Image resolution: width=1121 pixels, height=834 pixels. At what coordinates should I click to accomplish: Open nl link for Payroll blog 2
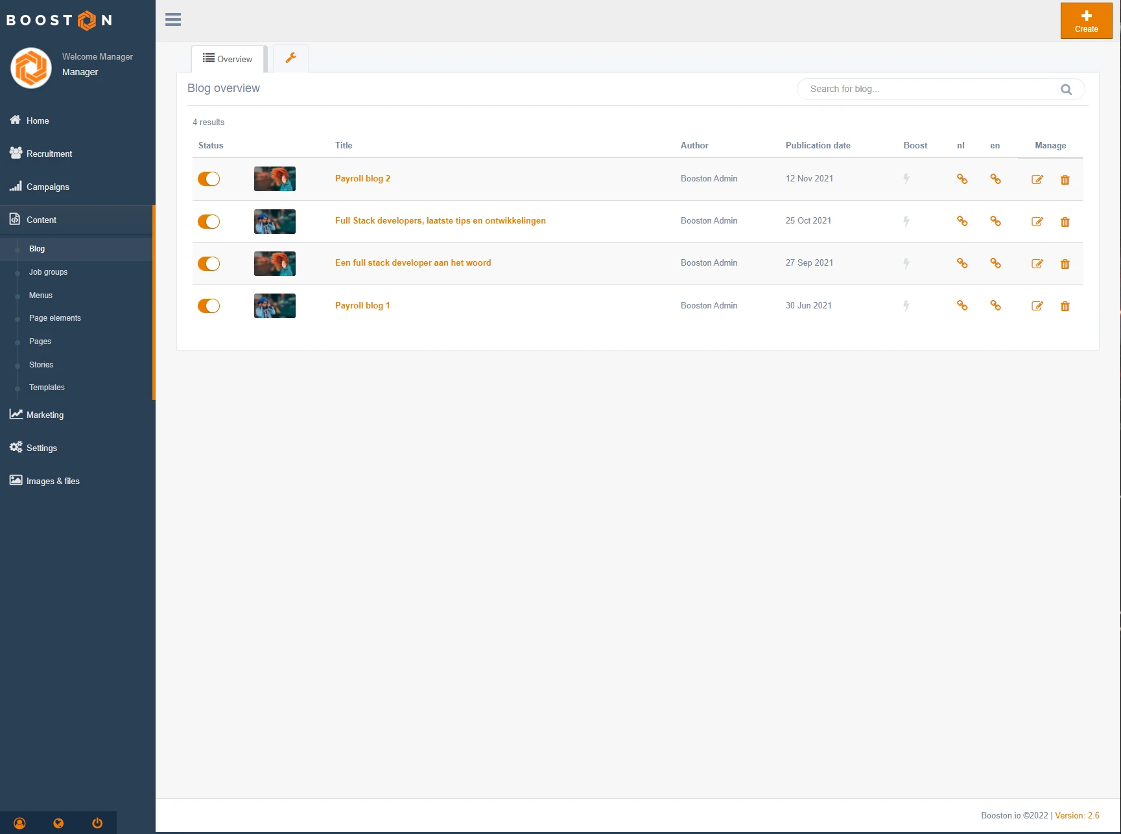[962, 180]
